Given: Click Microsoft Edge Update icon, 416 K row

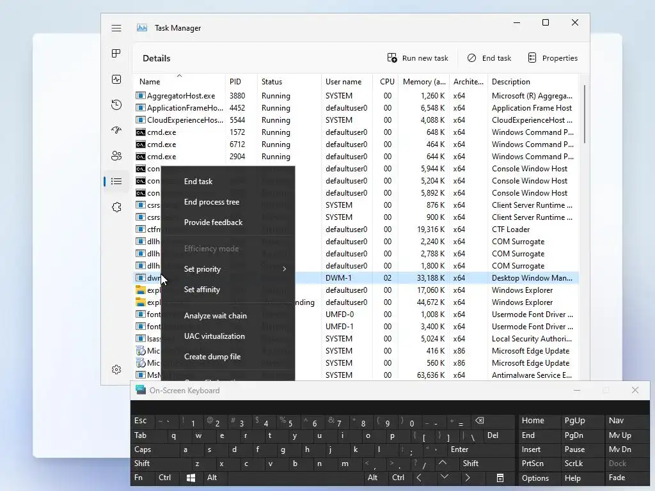Looking at the screenshot, I should pyautogui.click(x=140, y=351).
